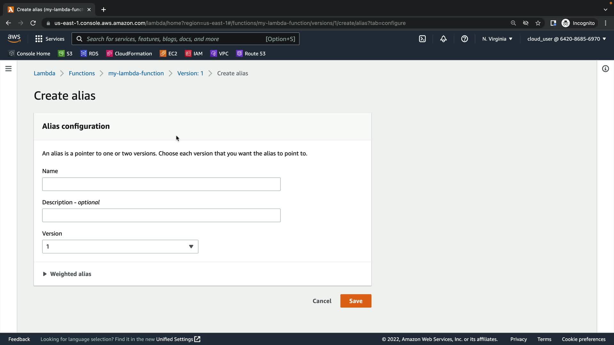This screenshot has width=614, height=345.
Task: Open the cloud_user account menu
Action: (566, 39)
